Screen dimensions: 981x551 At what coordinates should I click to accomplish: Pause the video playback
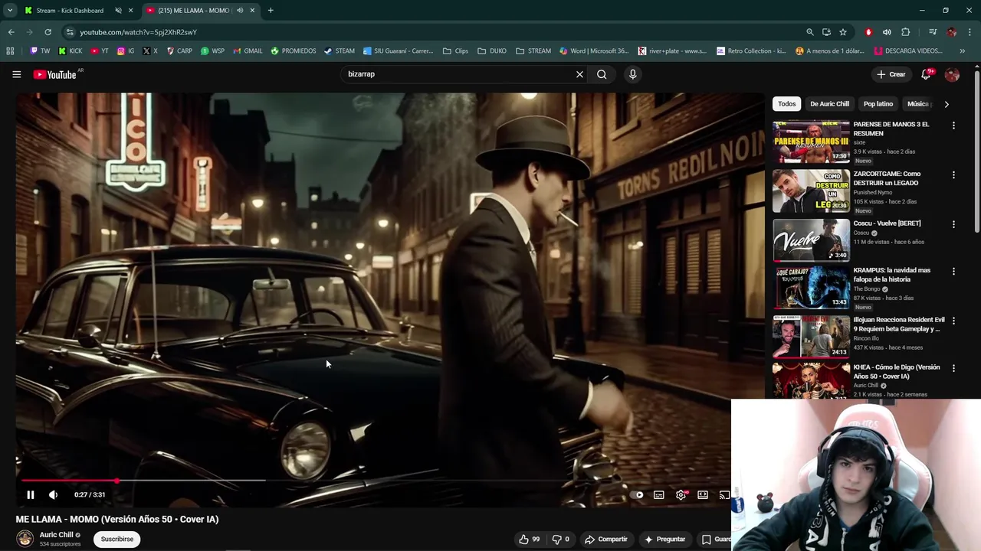point(31,494)
